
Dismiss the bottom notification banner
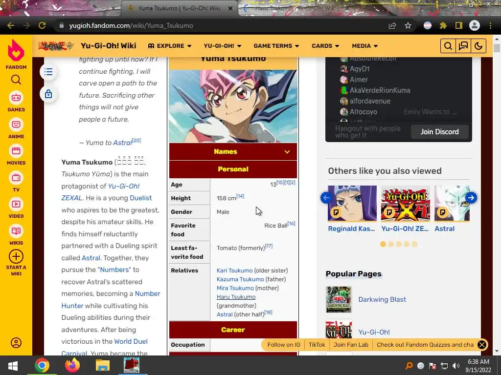pos(481,345)
